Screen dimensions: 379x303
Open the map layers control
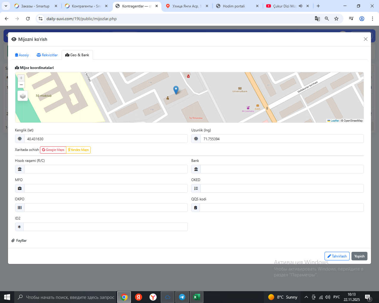(x=23, y=96)
